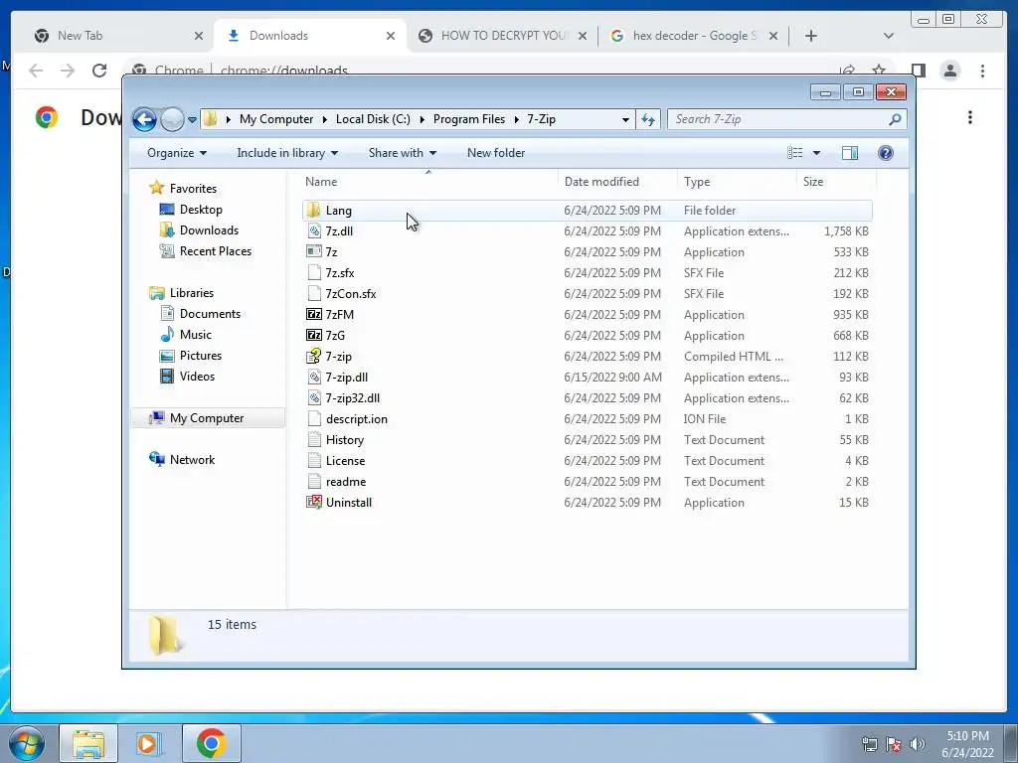Screen dimensions: 1018x763
Task: Switch to Chrome New Tab tab
Action: click(x=118, y=36)
